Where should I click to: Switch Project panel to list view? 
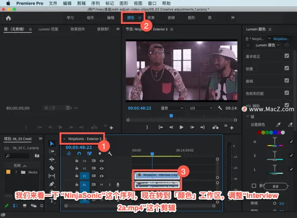[x=16, y=205]
